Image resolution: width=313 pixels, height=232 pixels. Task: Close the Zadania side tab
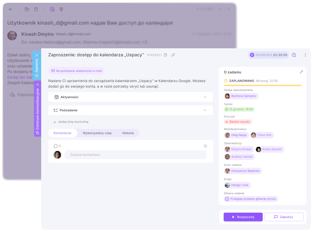37,55
